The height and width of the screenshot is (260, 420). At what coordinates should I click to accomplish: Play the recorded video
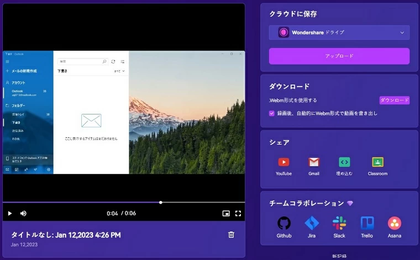[10, 213]
